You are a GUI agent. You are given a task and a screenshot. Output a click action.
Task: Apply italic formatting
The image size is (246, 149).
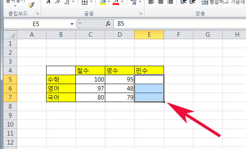pos(58,2)
